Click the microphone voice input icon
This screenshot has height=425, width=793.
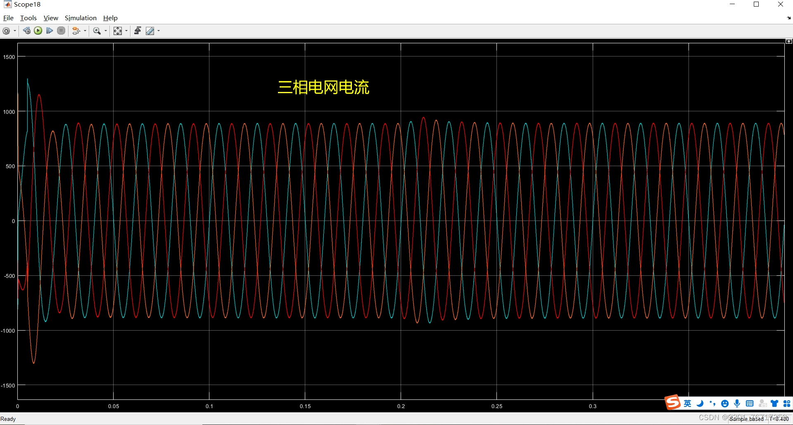point(737,404)
